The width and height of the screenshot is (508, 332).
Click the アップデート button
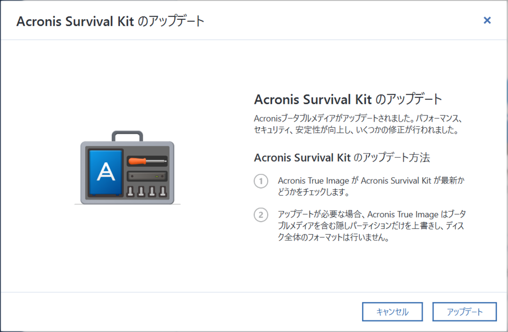tap(464, 312)
